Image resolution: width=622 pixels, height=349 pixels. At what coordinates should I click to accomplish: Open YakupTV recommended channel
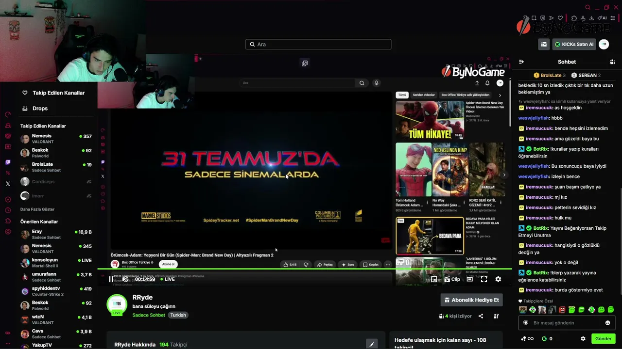56,346
